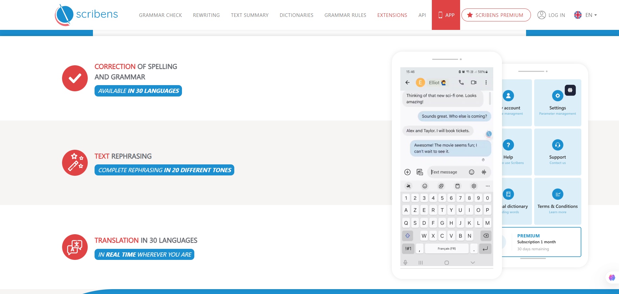Viewport: 619px width, 294px height.
Task: Click Log In
Action: (x=557, y=15)
